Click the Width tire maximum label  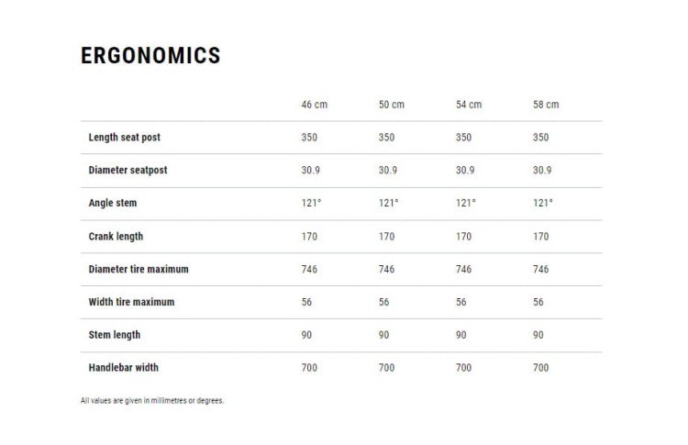click(131, 302)
